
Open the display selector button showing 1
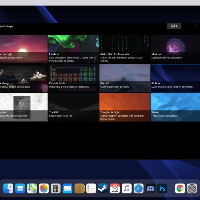[x=174, y=26]
